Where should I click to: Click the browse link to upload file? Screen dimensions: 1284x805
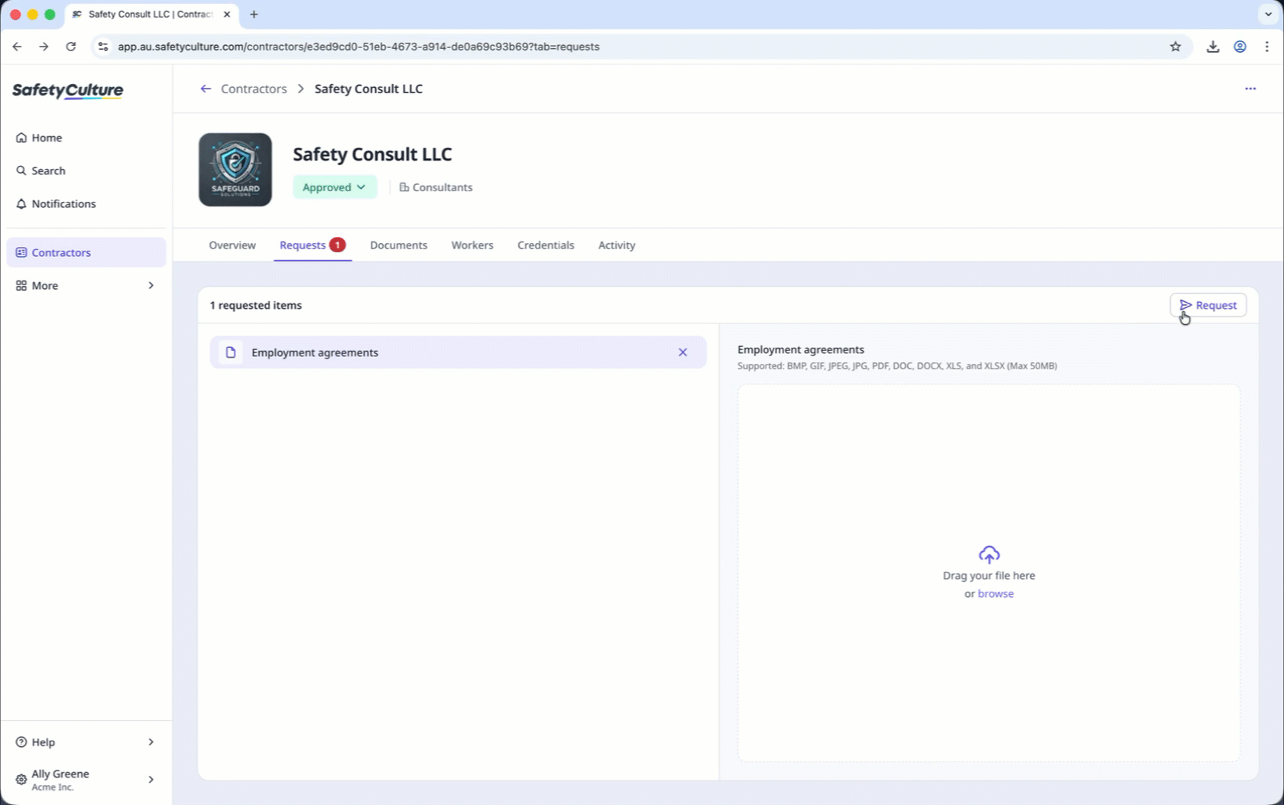coord(996,594)
